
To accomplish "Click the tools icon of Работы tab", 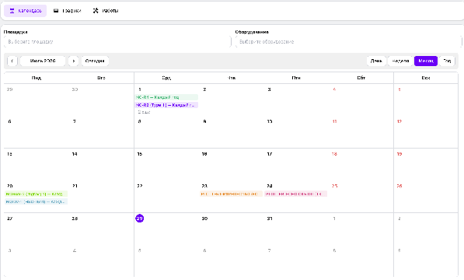I will tap(96, 11).
